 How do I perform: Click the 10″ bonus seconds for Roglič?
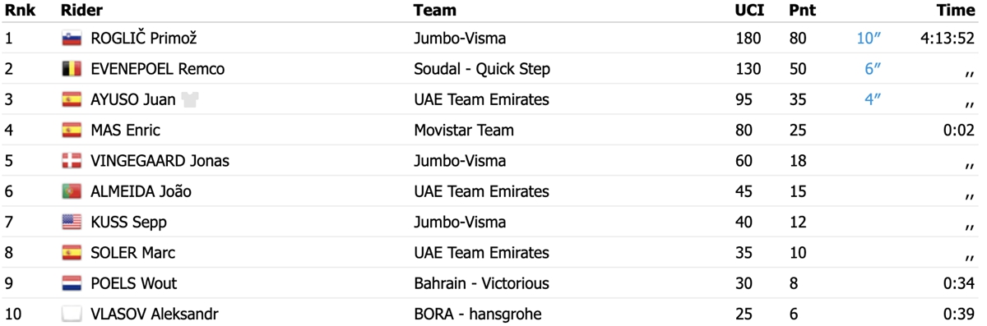(x=869, y=39)
